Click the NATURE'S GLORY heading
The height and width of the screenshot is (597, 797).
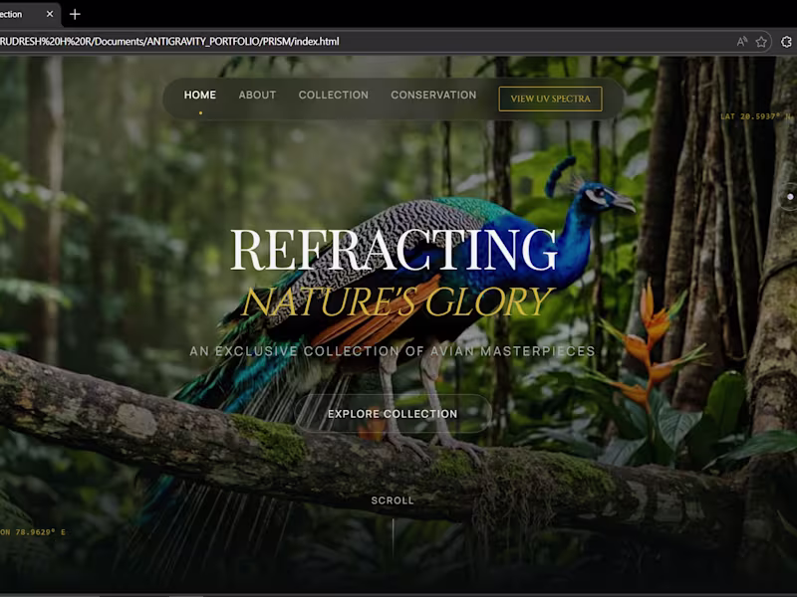coord(398,301)
